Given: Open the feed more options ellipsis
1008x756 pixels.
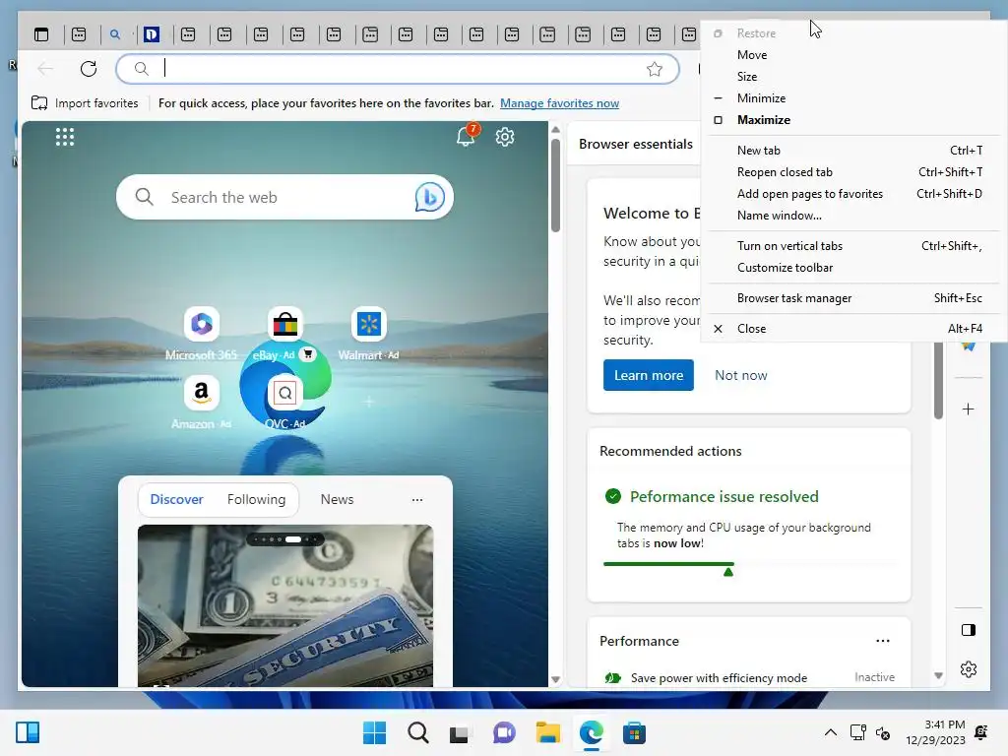Looking at the screenshot, I should click(x=417, y=499).
